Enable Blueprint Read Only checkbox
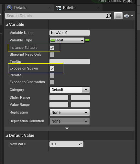 pos(52,55)
